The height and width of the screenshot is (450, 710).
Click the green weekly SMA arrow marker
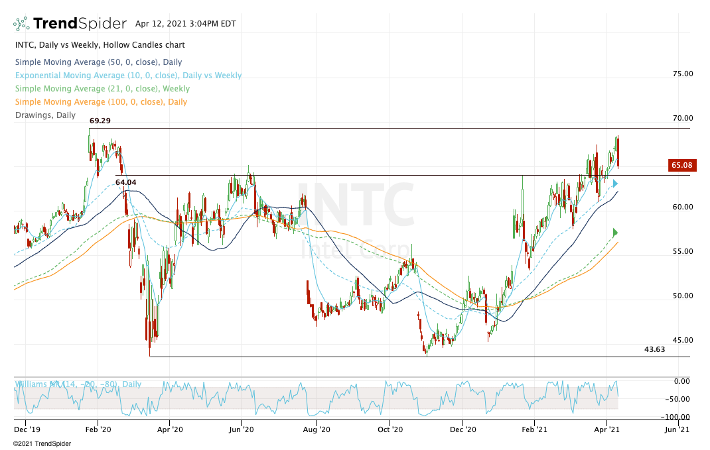615,233
